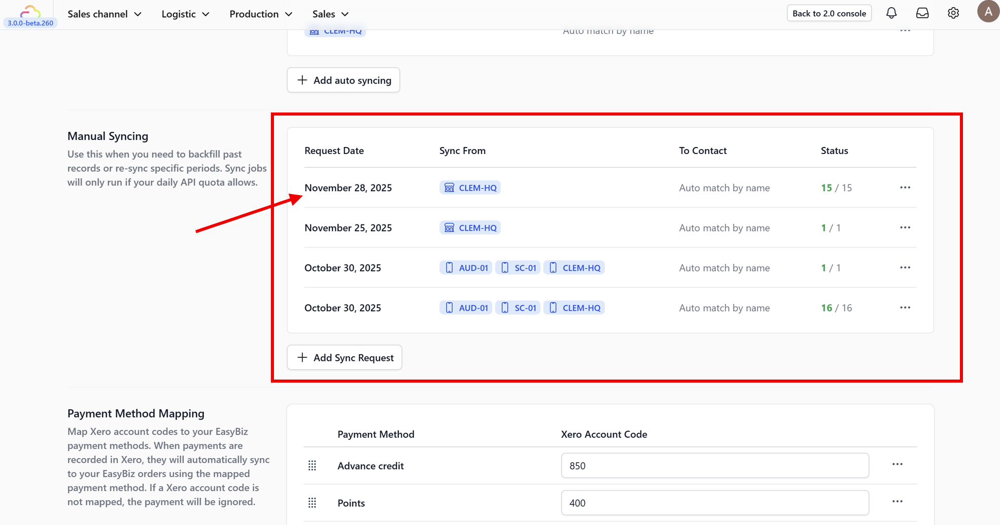Viewport: 1000px width, 525px height.
Task: Open more options for Points mapping
Action: [897, 501]
